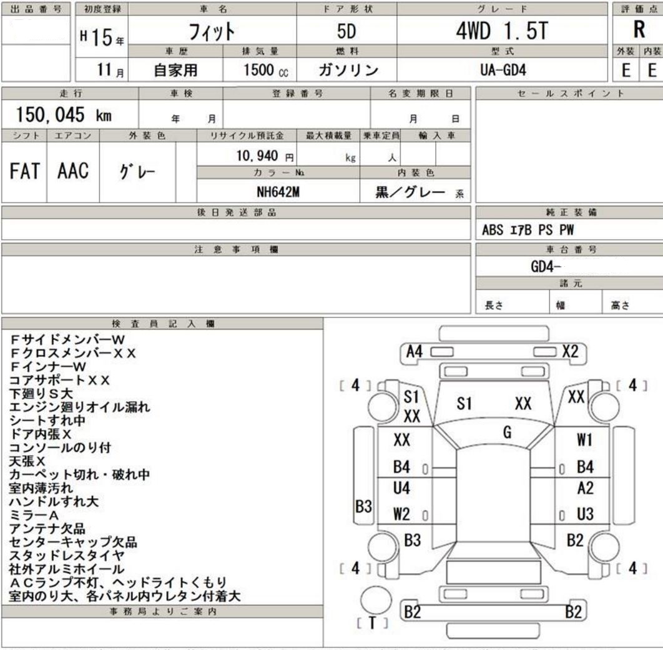Select the ABS エアB PS PW equipment text
Screen dimensions: 663x650
tap(528, 230)
